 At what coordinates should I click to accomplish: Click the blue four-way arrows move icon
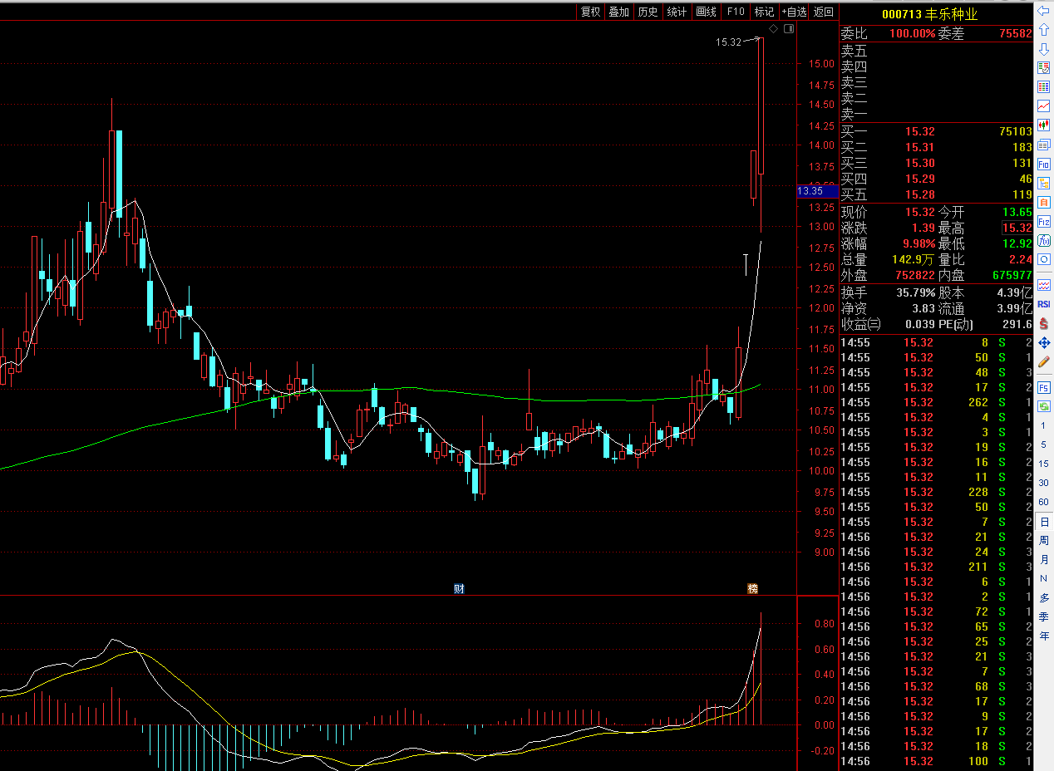(1043, 342)
